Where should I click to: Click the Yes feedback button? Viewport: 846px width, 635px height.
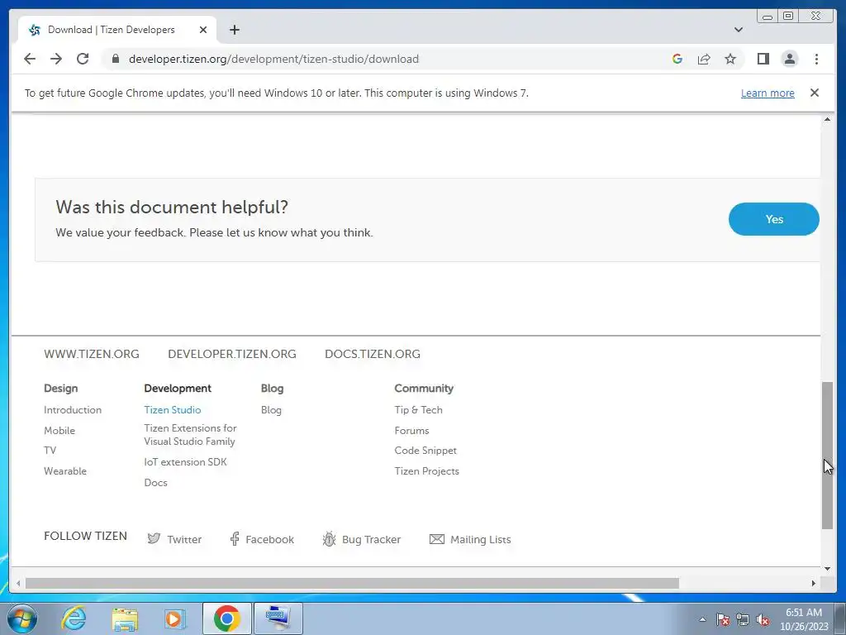[773, 219]
